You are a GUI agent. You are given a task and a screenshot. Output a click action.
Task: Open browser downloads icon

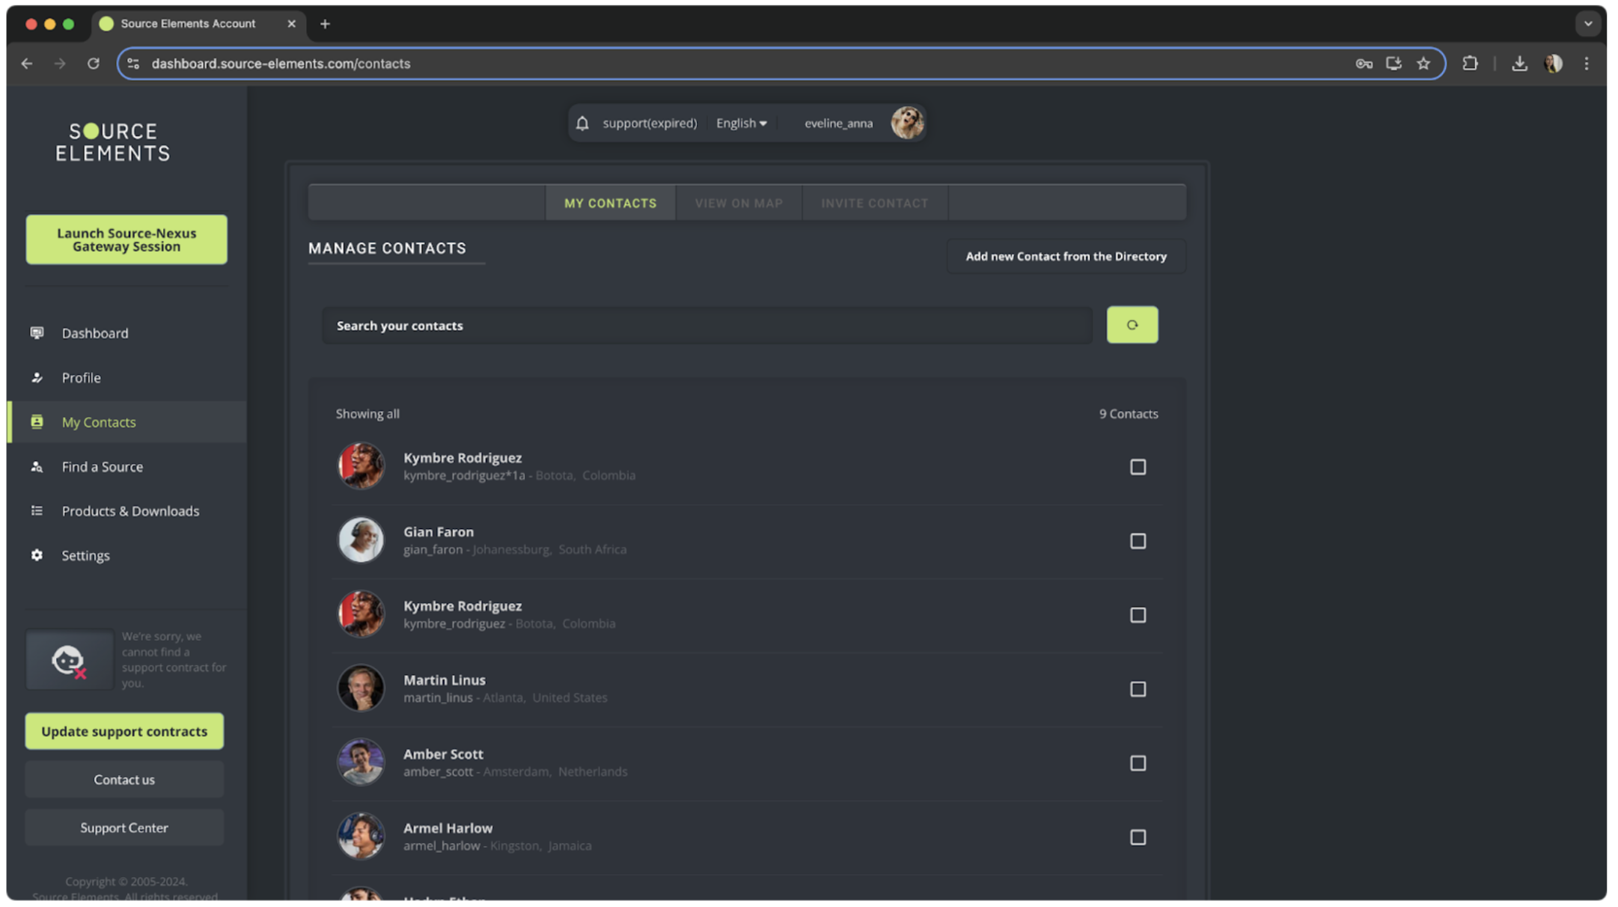tap(1518, 64)
